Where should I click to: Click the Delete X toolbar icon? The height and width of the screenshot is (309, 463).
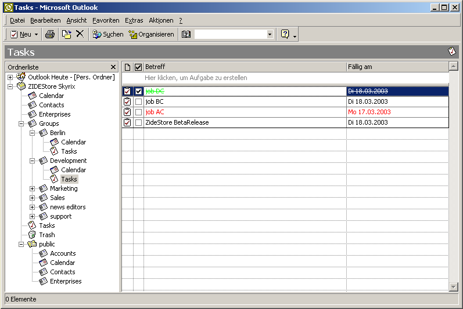coord(80,34)
